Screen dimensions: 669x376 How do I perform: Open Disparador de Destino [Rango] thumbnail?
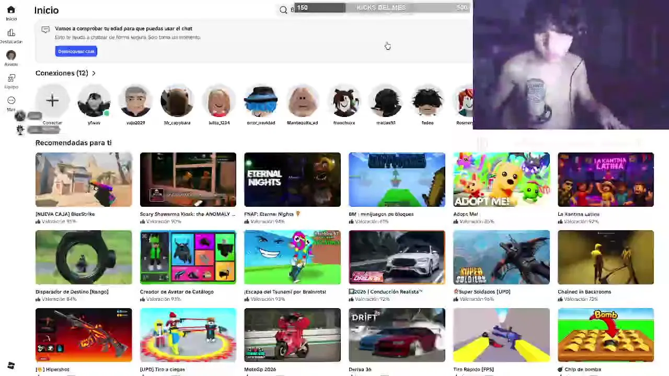tap(84, 257)
